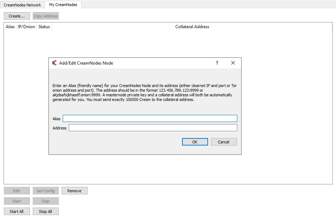Click the Start All button
336x219 pixels.
tap(17, 211)
